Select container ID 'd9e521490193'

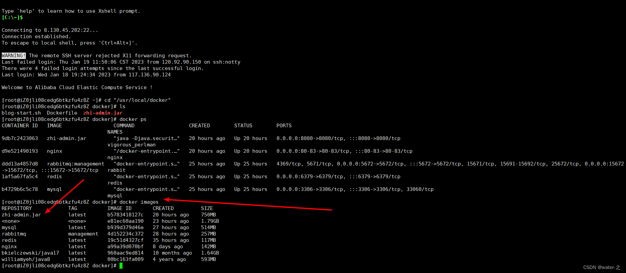(x=20, y=151)
